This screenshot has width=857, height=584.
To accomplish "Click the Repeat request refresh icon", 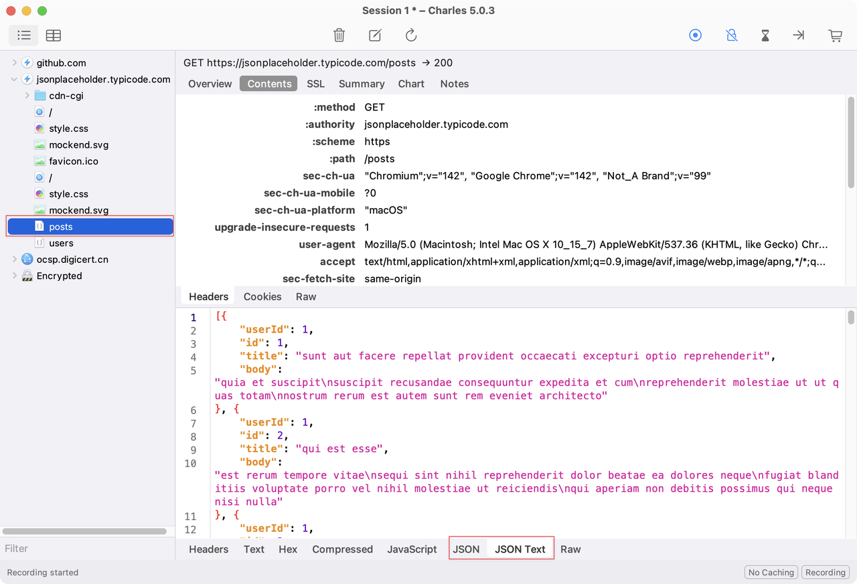I will 411,35.
